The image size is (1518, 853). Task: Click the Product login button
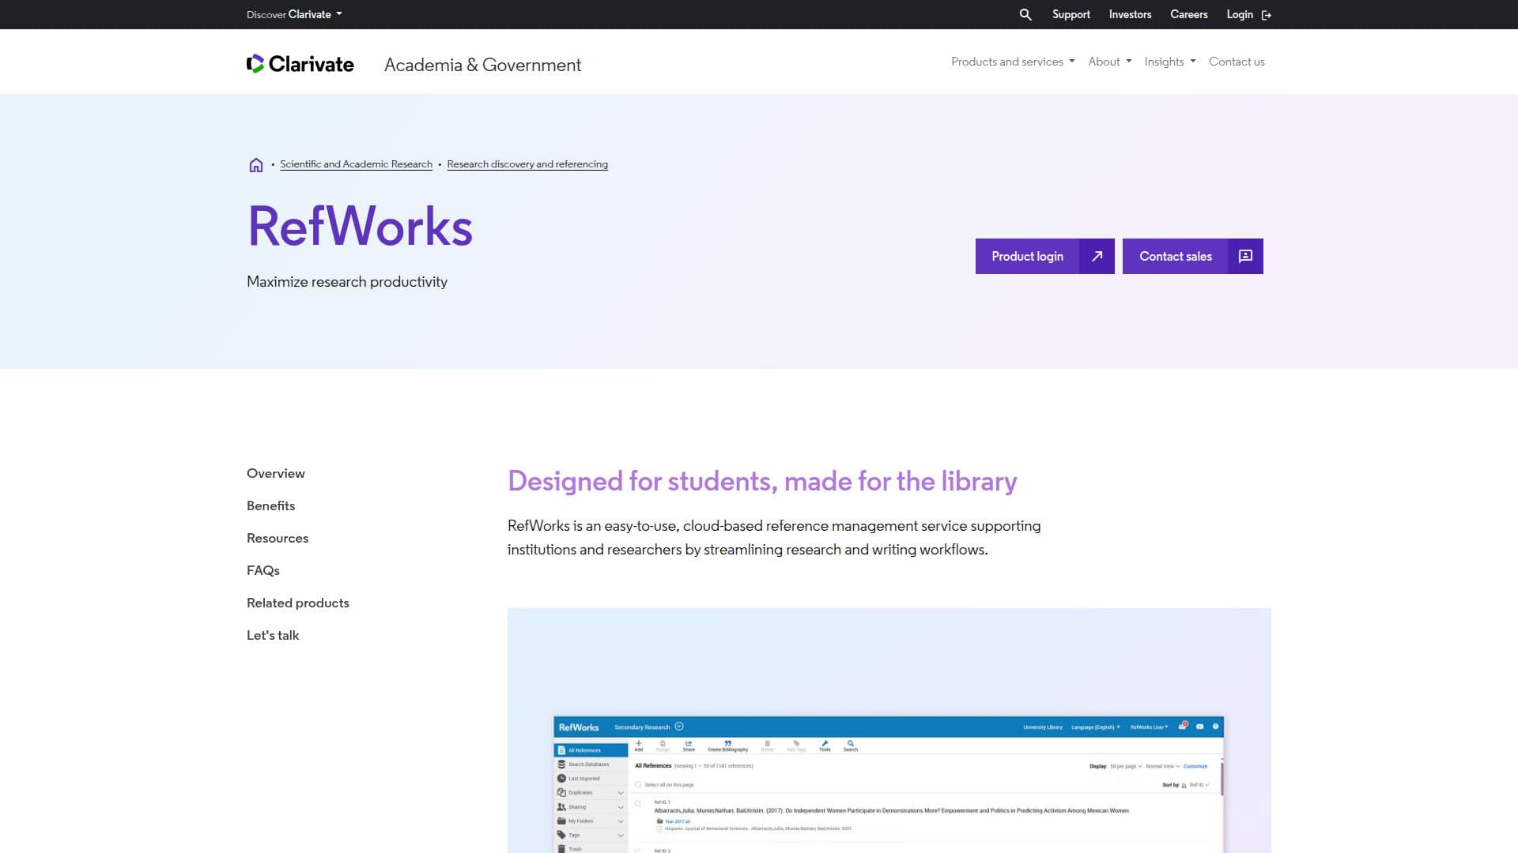coord(1044,256)
